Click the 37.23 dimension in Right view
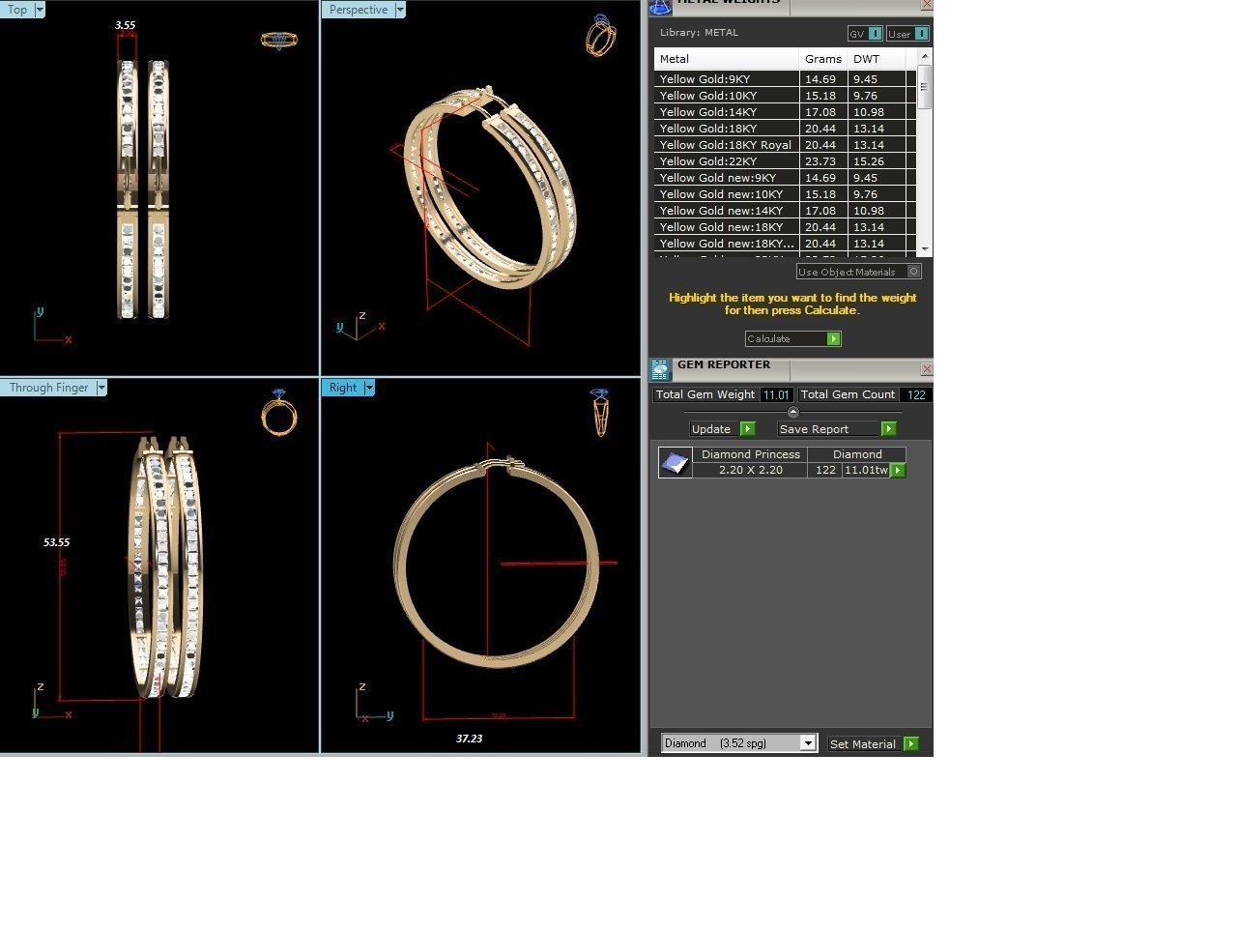Screen dimensions: 1237x928 (469, 739)
